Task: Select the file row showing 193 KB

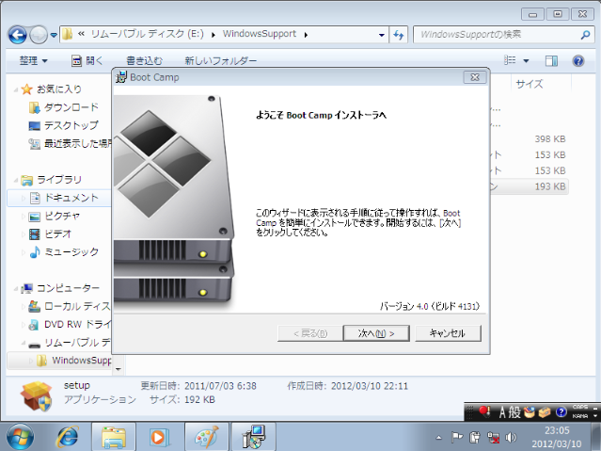Action: click(x=529, y=186)
